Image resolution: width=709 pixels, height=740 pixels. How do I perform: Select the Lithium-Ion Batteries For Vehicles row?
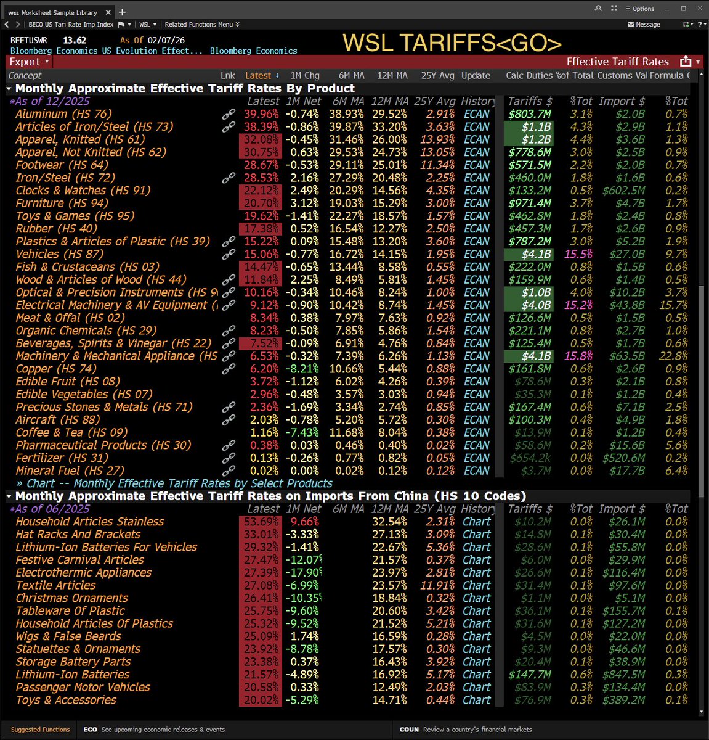tap(347, 547)
